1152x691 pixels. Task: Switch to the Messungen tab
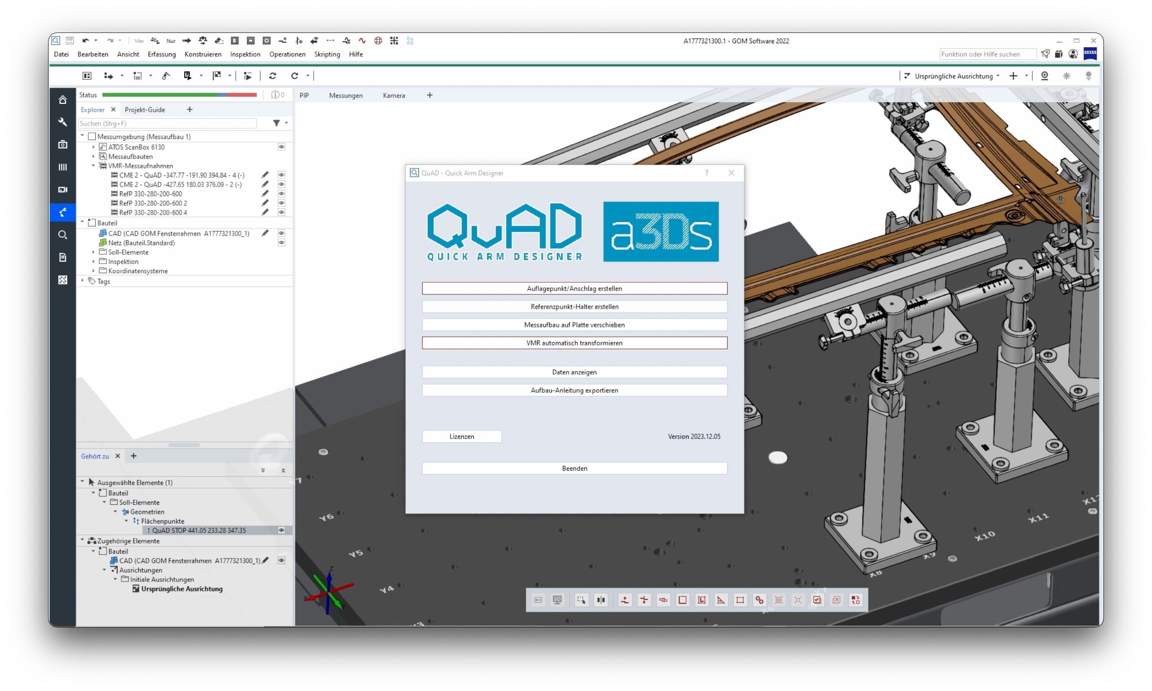(x=346, y=95)
